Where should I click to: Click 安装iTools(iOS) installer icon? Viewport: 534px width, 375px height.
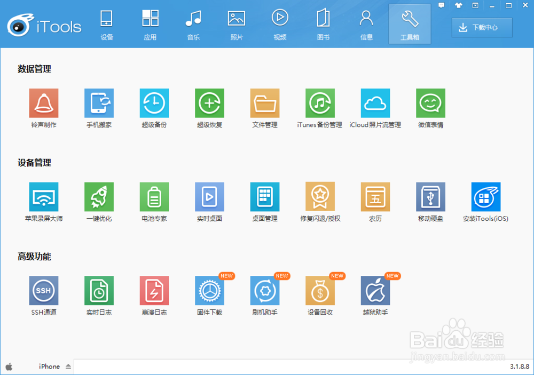[x=485, y=197]
